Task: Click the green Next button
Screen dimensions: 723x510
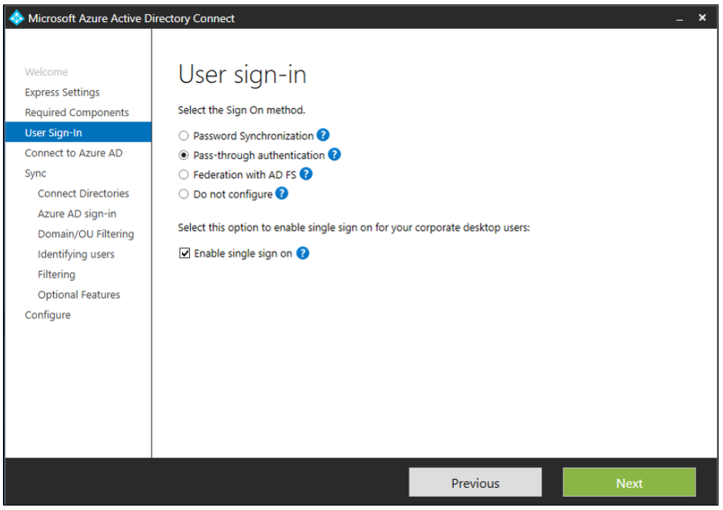Action: click(629, 483)
